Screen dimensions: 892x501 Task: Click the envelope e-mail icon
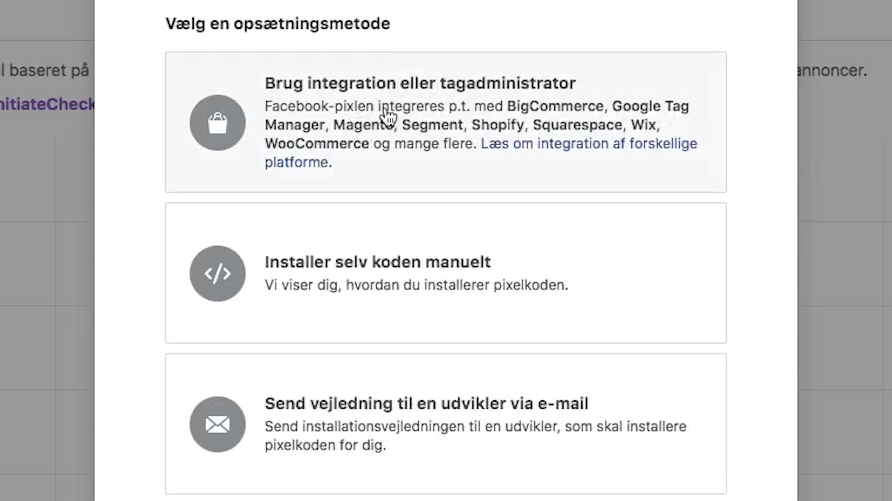(x=217, y=424)
